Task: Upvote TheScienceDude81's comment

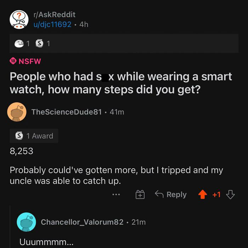Action: pyautogui.click(x=203, y=195)
